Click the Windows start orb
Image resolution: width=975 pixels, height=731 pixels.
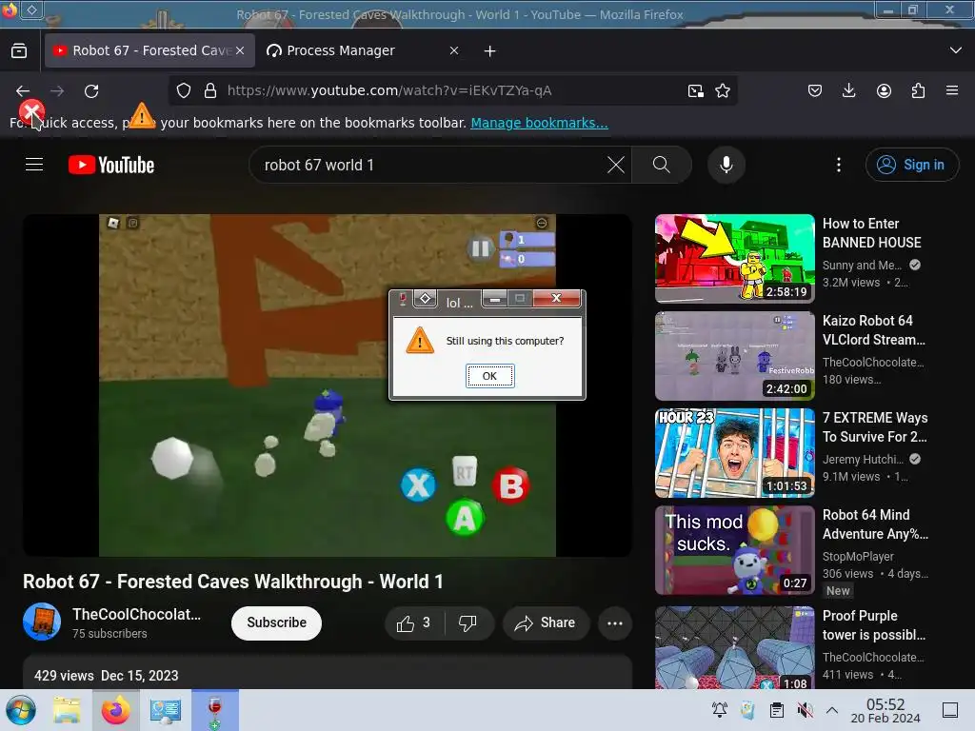click(x=20, y=710)
